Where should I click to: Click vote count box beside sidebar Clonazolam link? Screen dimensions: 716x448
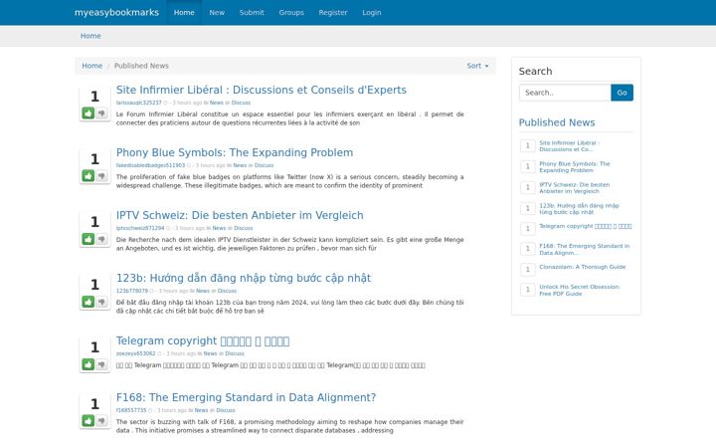[528, 269]
